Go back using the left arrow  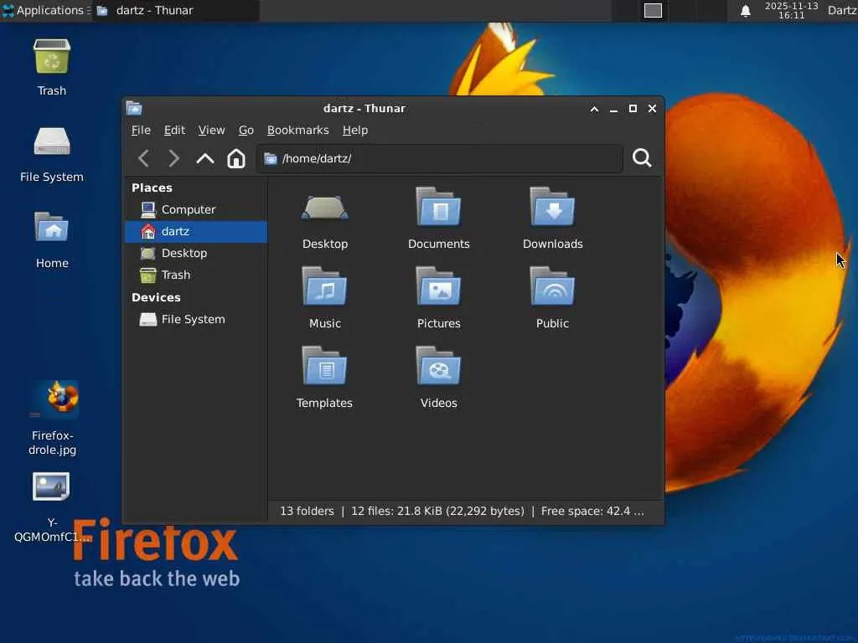[144, 158]
